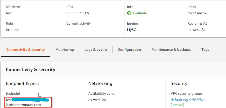Image resolution: width=226 pixels, height=108 pixels.
Task: Open the Tags tab
Action: pos(205,49)
